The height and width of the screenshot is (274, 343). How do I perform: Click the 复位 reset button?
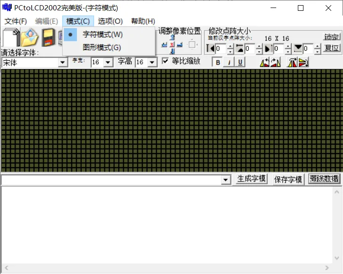coord(331,48)
